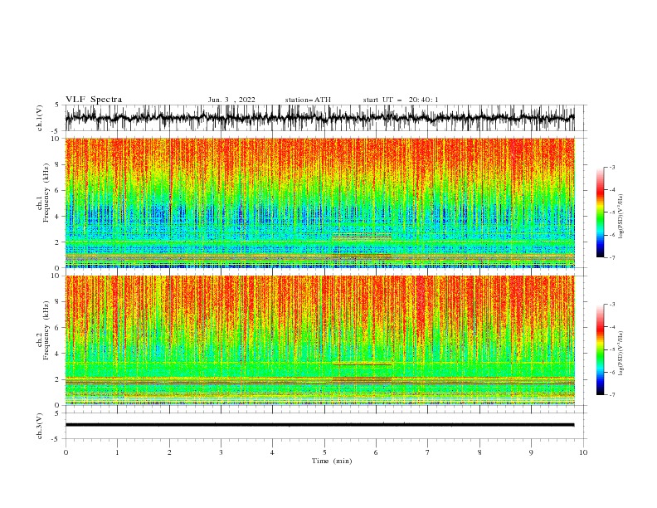Click the ch.2 PSD color scale bar
This screenshot has height=508, width=657.
click(601, 349)
